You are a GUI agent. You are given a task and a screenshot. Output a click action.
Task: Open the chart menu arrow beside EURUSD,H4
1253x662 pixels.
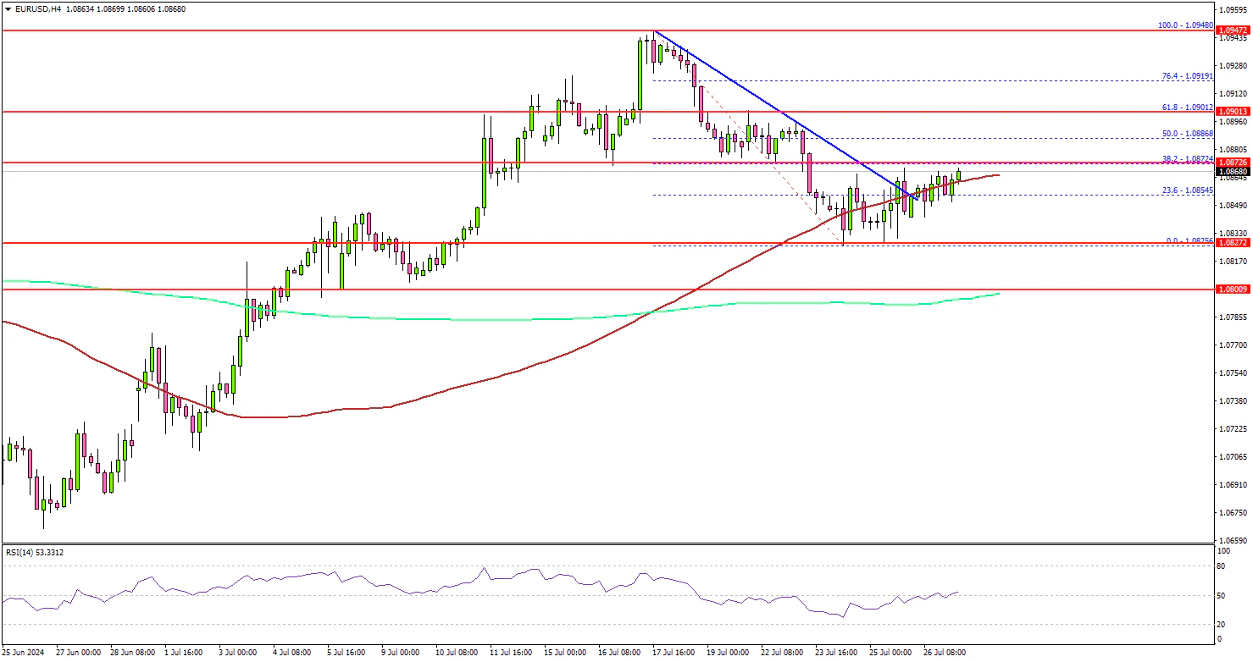click(x=7, y=9)
